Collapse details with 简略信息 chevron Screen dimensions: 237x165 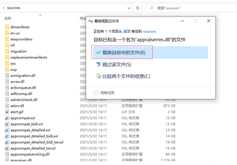click(x=96, y=93)
